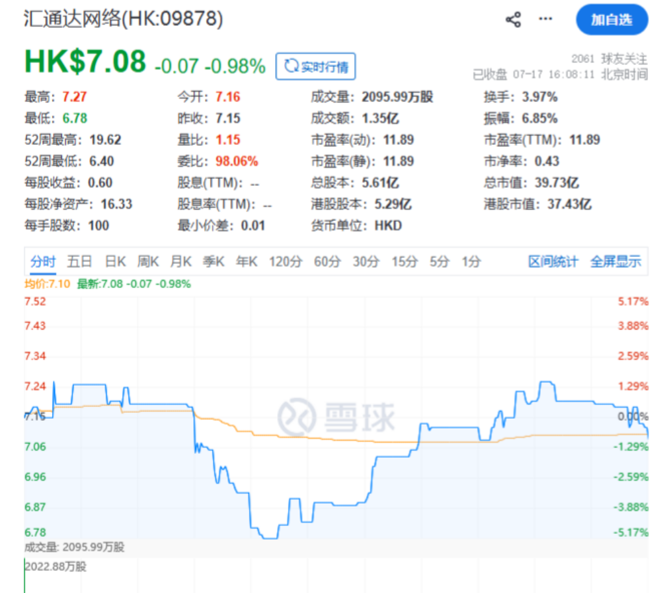Image resolution: width=663 pixels, height=593 pixels.
Task: Click the 委比 value 98.06%
Action: click(x=237, y=161)
